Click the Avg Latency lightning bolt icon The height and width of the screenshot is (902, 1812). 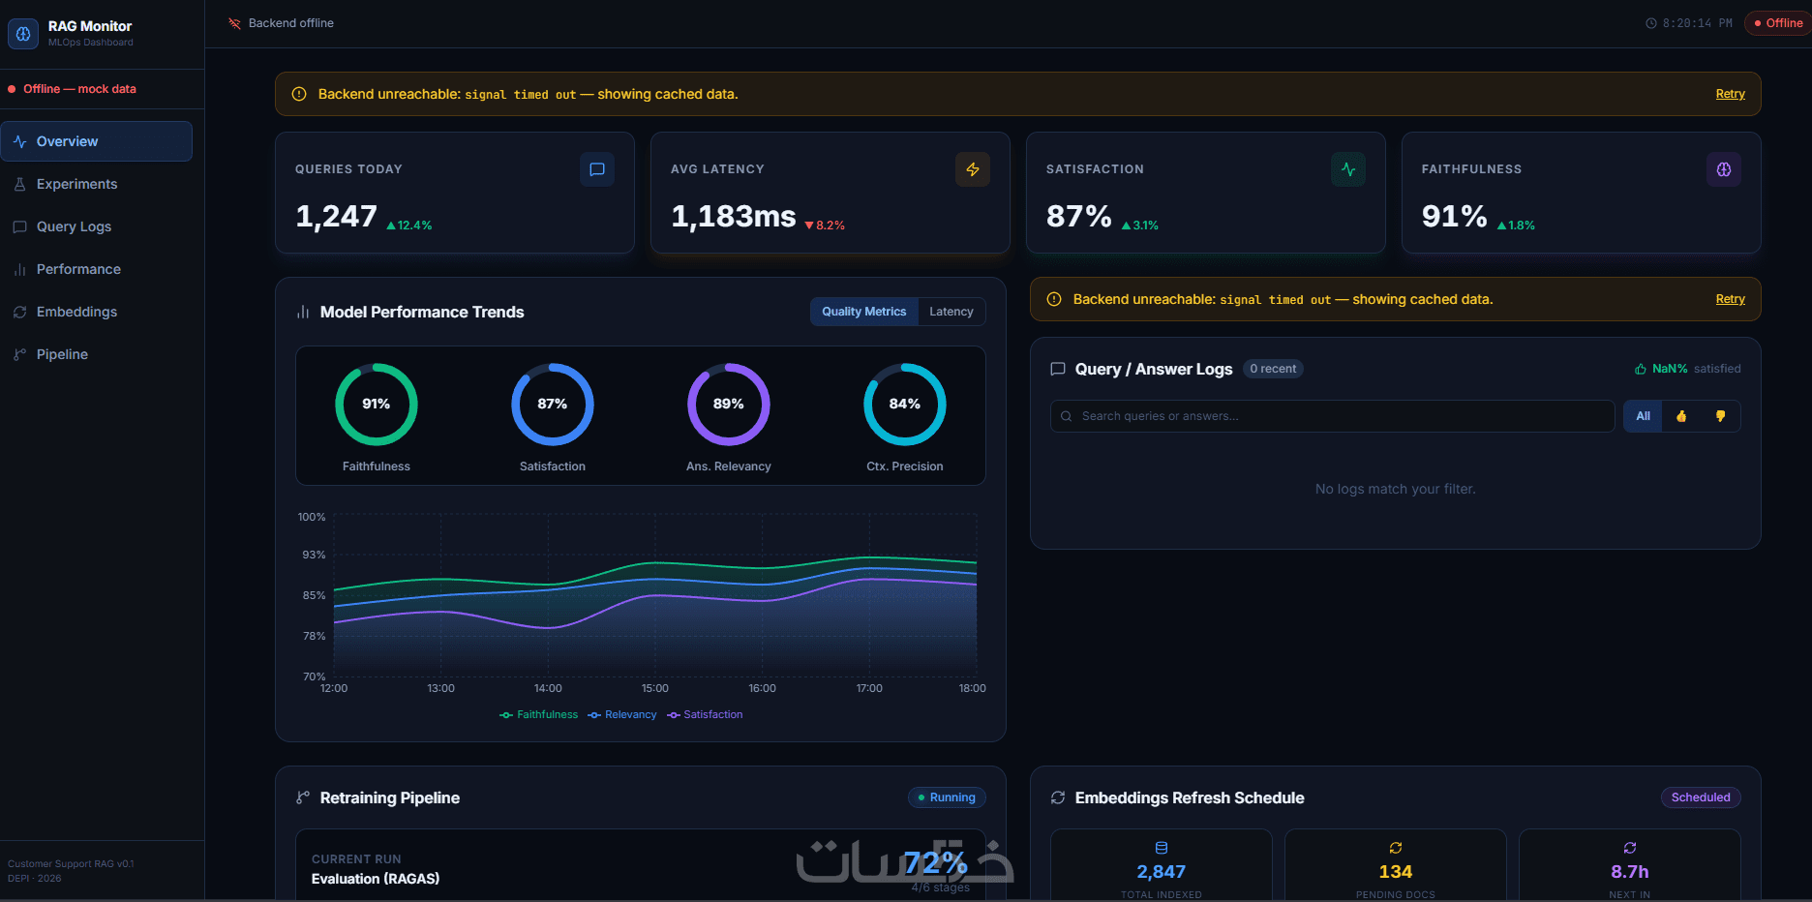pos(973,169)
